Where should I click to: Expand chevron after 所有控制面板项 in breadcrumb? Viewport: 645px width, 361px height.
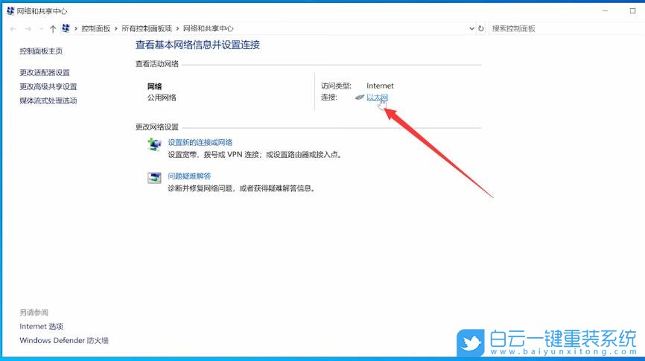click(177, 28)
